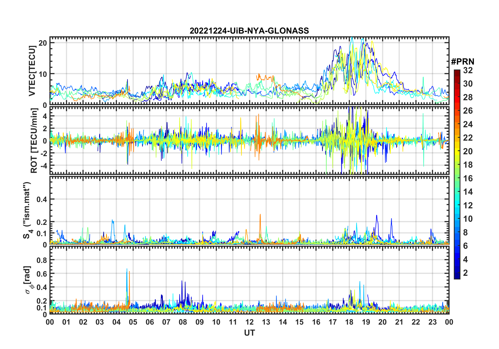Image resolution: width=499 pixels, height=349 pixels.
Task: Click the "20" tick on the VTEC axis
Action: click(43, 43)
